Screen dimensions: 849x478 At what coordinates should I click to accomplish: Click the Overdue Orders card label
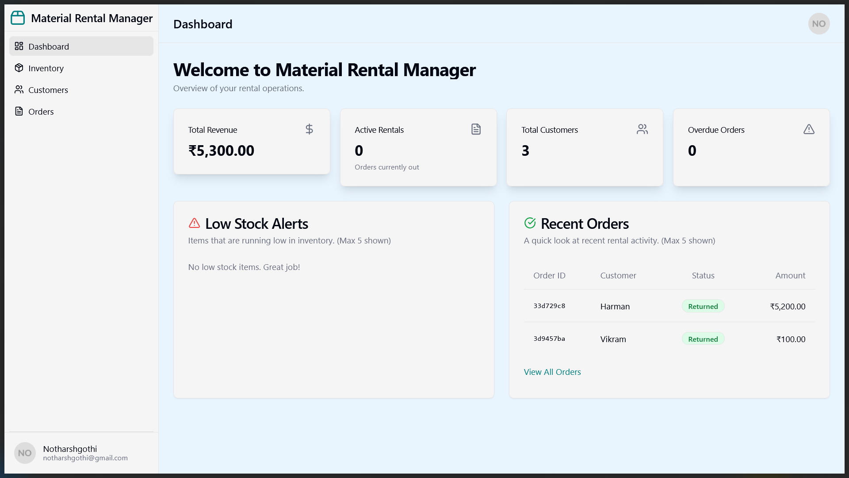pyautogui.click(x=716, y=130)
